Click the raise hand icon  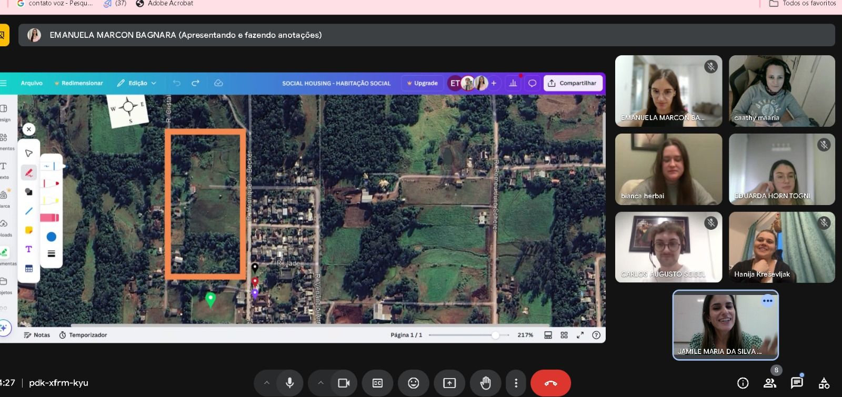pyautogui.click(x=485, y=383)
